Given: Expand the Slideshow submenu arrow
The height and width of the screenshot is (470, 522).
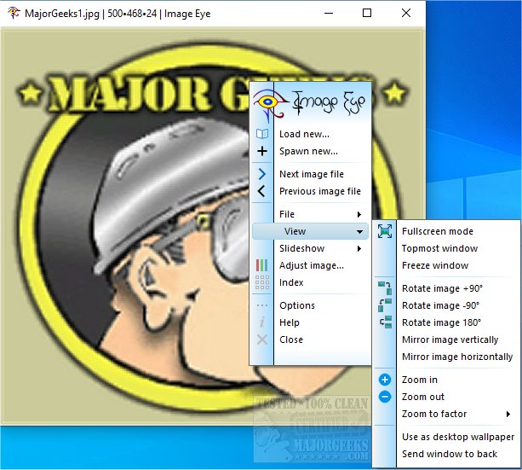Looking at the screenshot, I should pyautogui.click(x=359, y=248).
